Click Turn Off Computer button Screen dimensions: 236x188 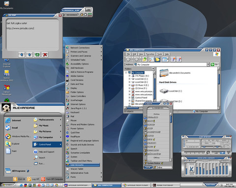coord(53,179)
